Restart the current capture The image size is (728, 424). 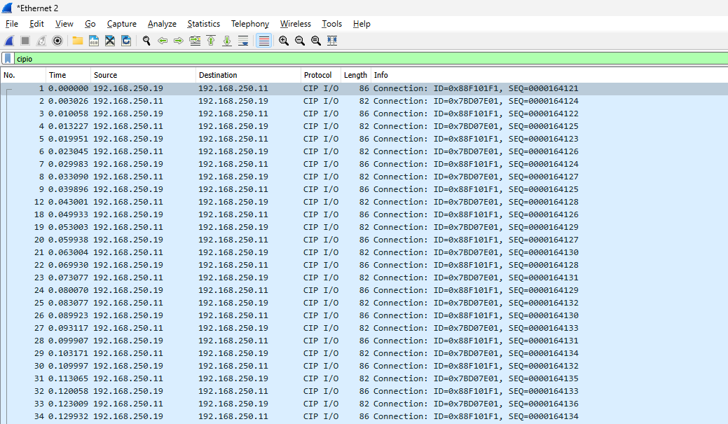pos(41,41)
